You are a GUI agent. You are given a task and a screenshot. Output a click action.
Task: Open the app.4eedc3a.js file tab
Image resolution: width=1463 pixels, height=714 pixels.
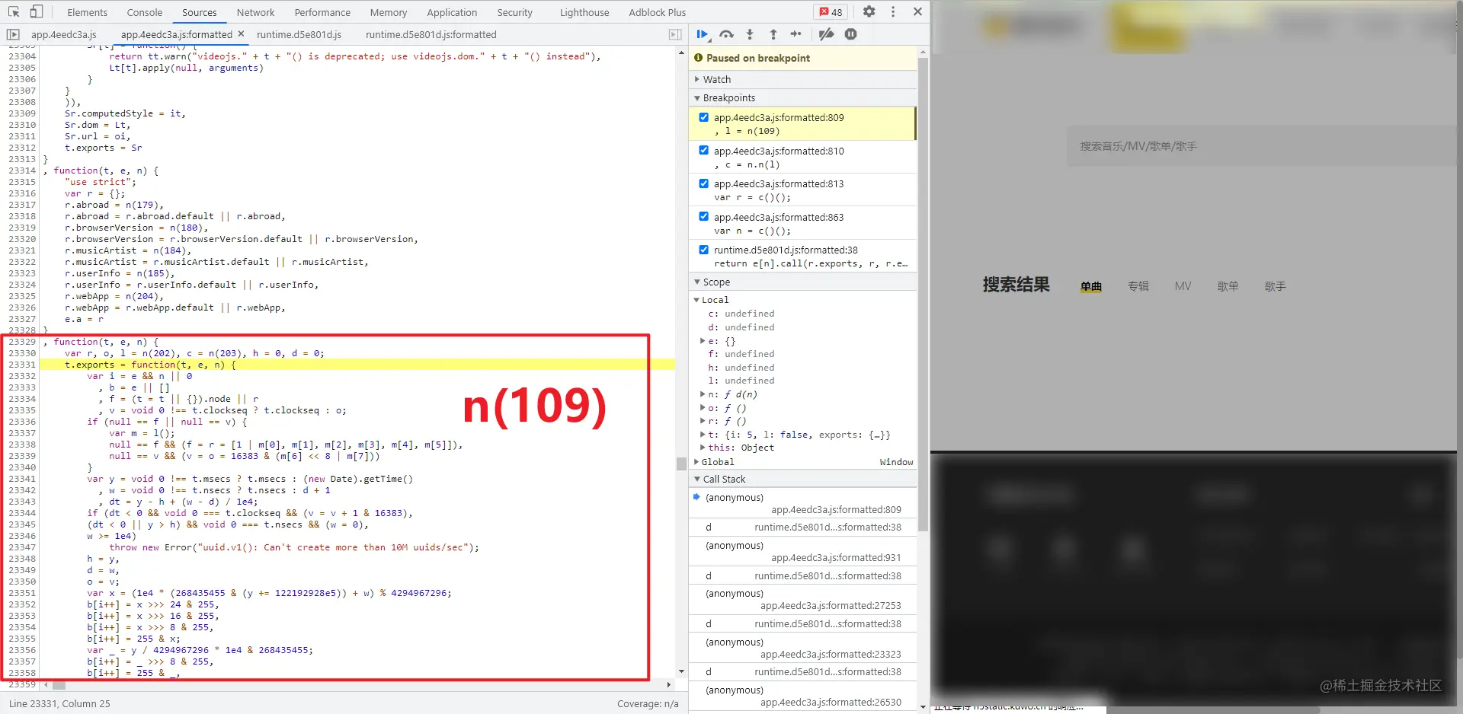64,34
